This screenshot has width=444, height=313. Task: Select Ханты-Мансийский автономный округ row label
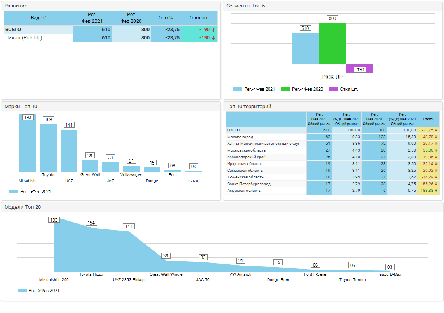click(263, 144)
